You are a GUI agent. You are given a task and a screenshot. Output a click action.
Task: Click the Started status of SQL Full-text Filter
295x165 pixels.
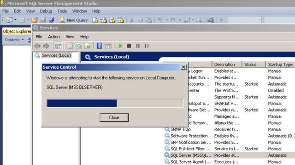tap(251, 148)
